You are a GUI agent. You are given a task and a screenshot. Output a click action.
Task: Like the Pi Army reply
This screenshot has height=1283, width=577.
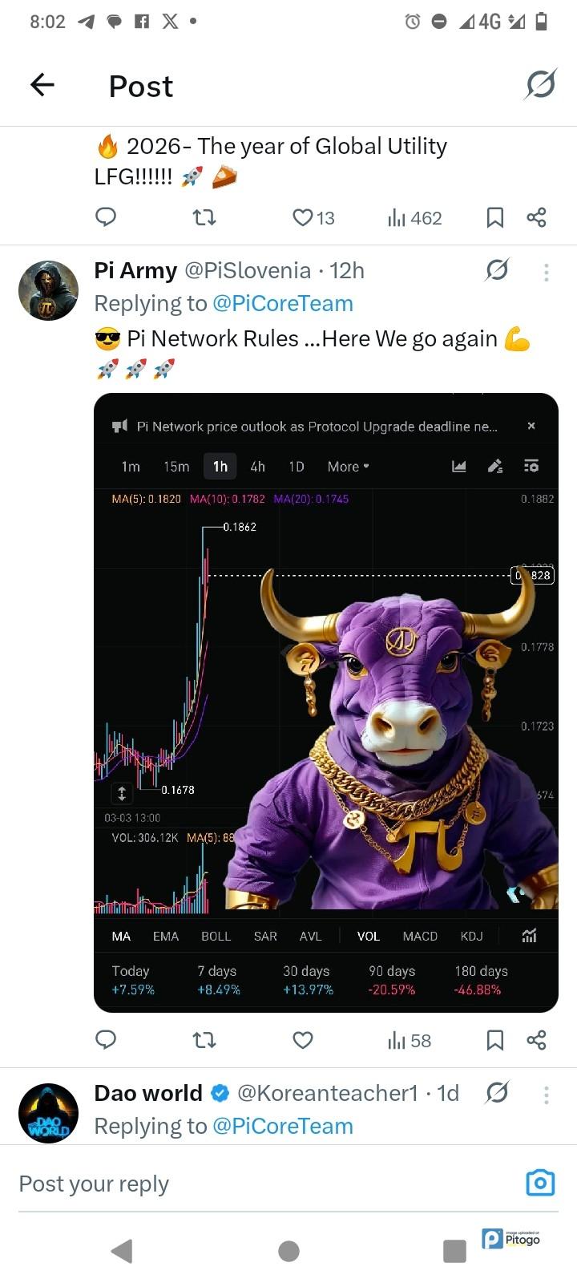pos(302,1040)
